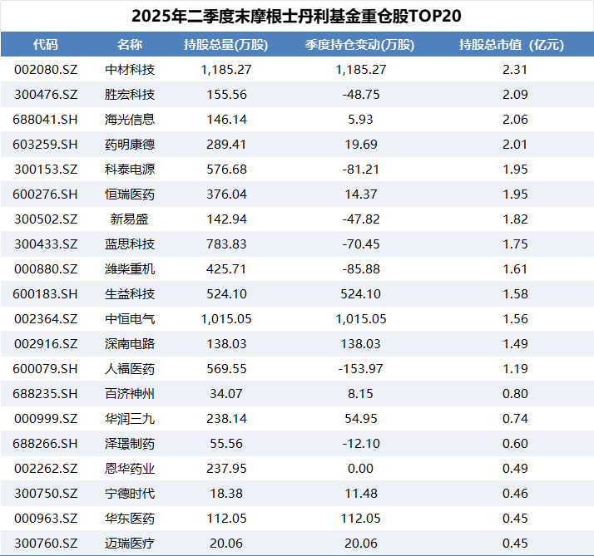
Task: Click the 中恒电气 name cell
Action: click(130, 319)
